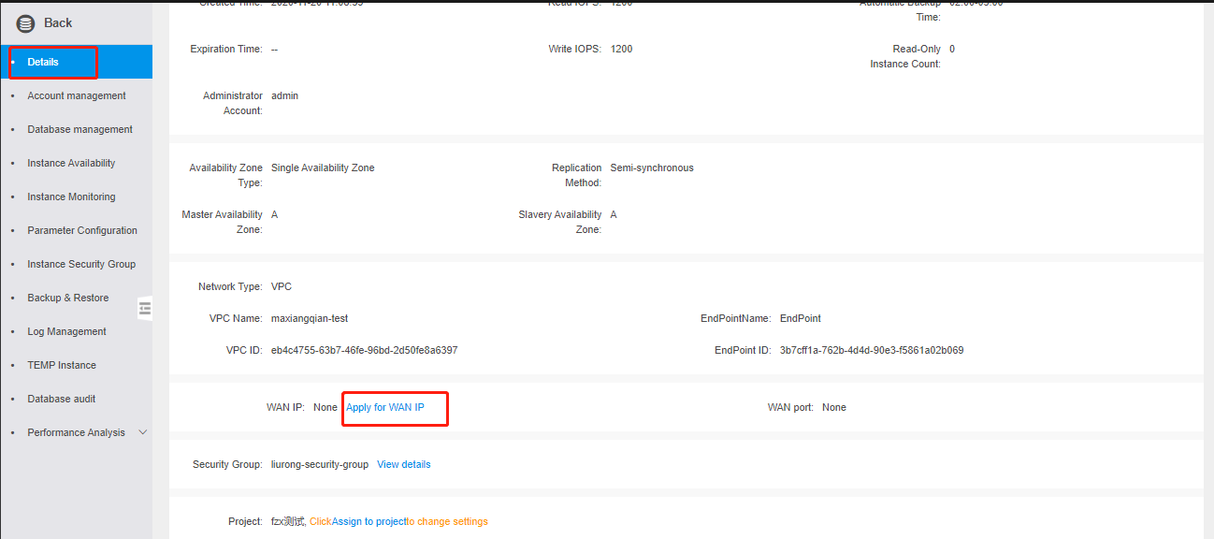Screen dimensions: 1214x539
Task: Go to Parameter Configuration
Action: pyautogui.click(x=76, y=230)
